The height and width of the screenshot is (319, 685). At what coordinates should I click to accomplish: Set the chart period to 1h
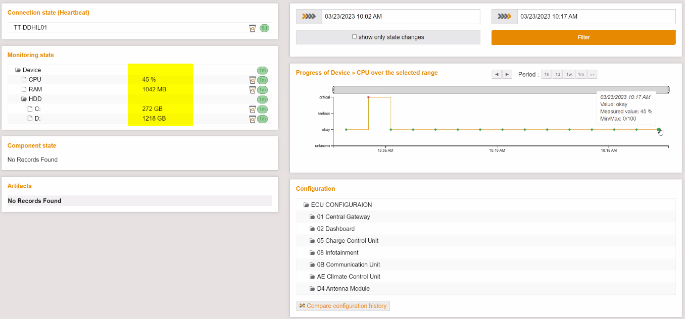click(x=546, y=74)
